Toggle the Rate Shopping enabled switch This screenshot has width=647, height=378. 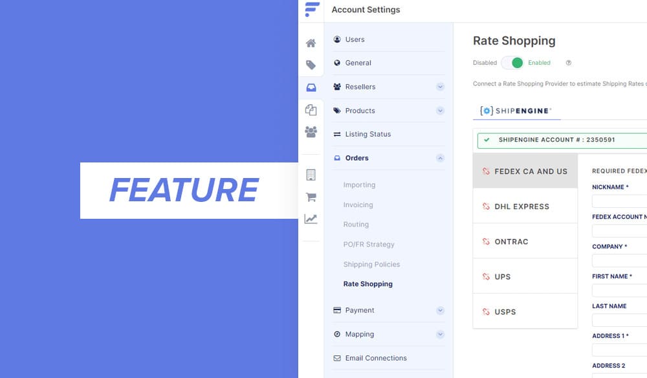tap(512, 63)
